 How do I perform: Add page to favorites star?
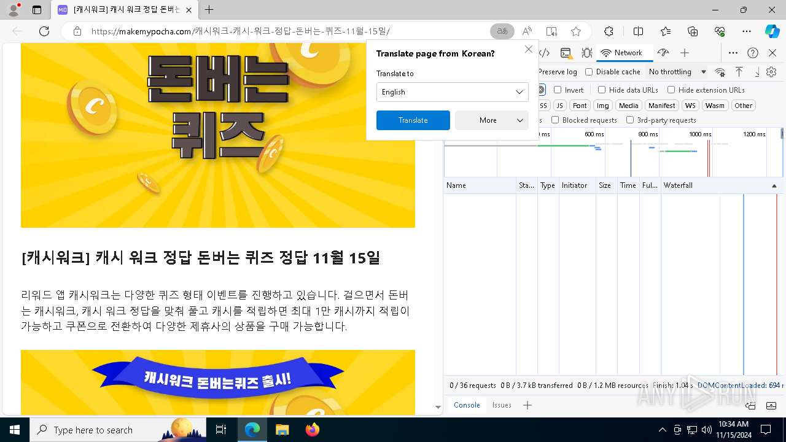click(x=575, y=31)
